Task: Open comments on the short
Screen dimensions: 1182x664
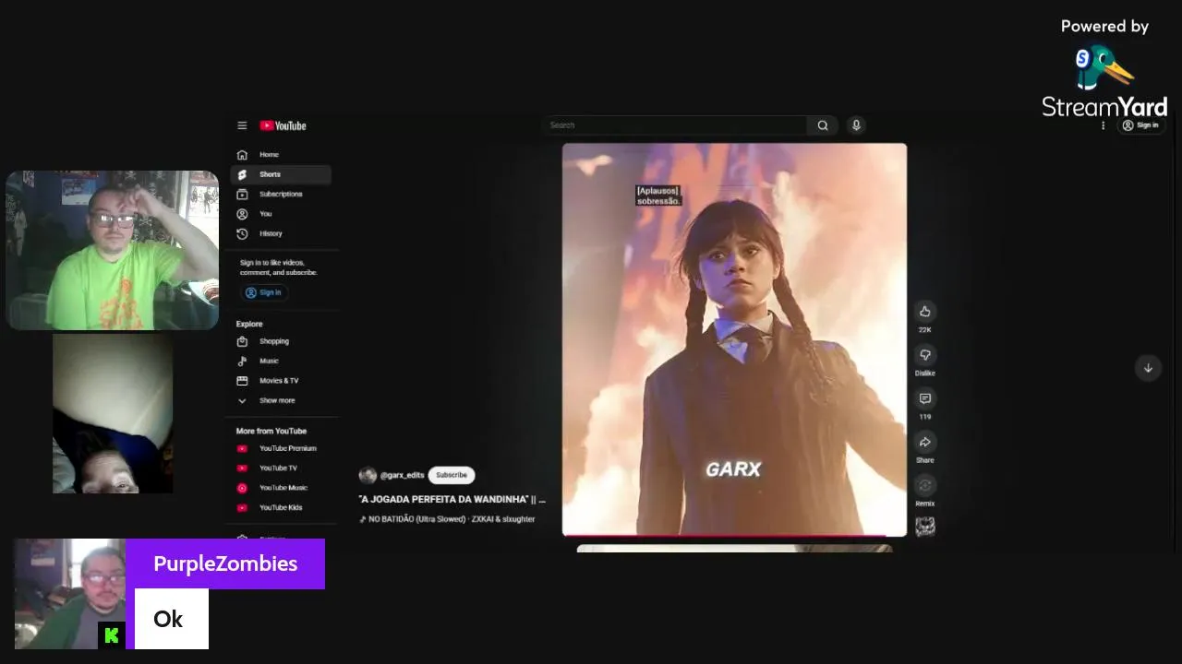Action: (x=924, y=398)
